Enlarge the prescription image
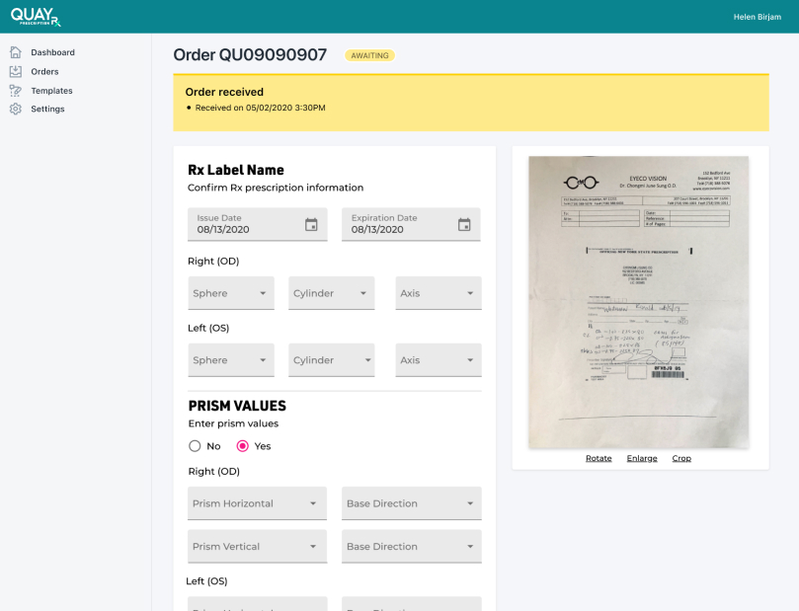This screenshot has width=799, height=611. coord(642,458)
